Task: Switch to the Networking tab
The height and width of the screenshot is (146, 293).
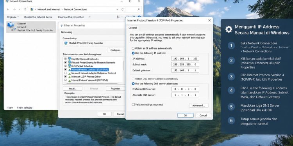Action: point(66,32)
